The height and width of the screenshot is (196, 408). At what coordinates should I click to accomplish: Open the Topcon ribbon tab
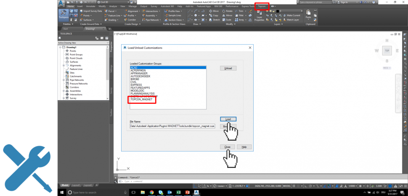(x=262, y=6)
